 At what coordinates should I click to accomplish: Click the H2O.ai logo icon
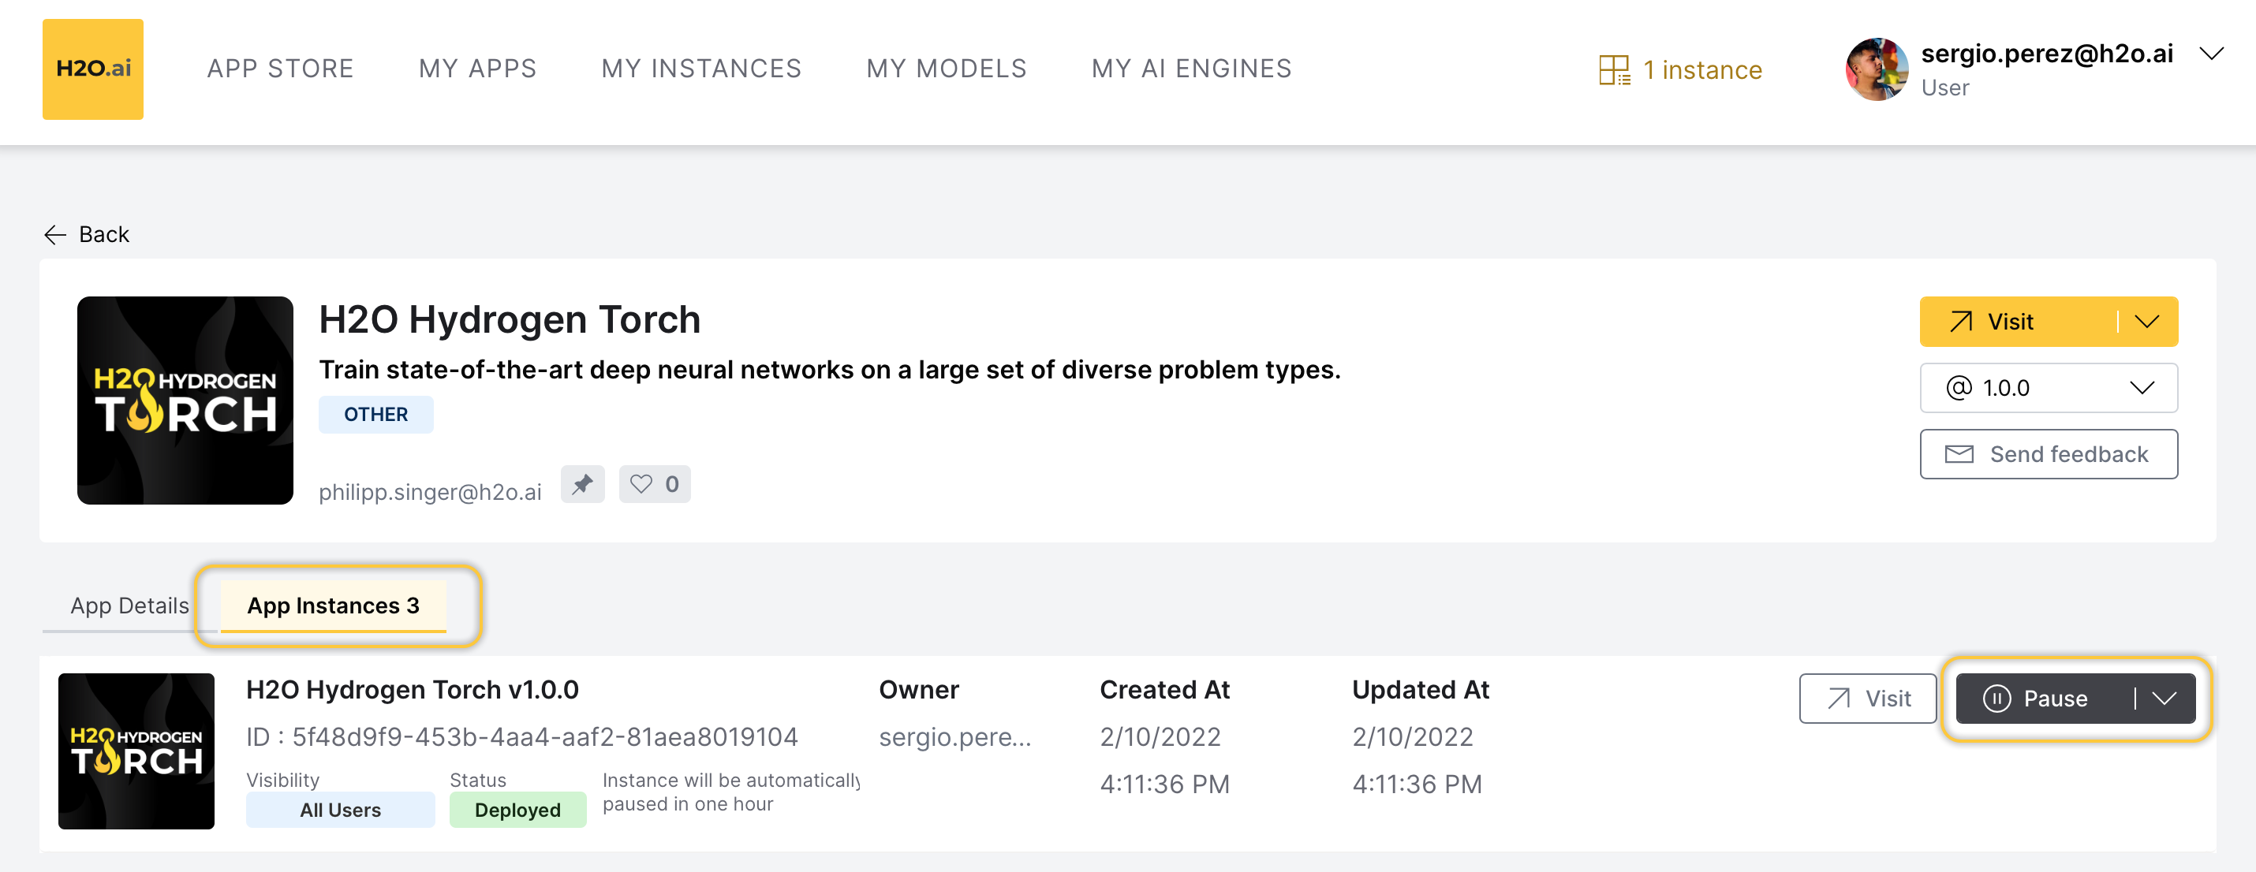pyautogui.click(x=93, y=69)
